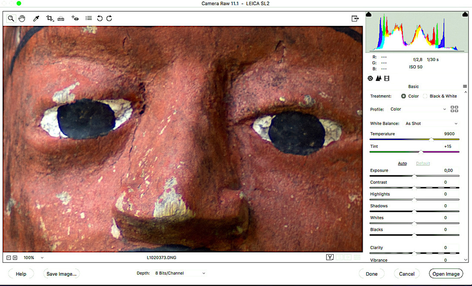
Task: Rotate image clockwise
Action: (x=109, y=18)
